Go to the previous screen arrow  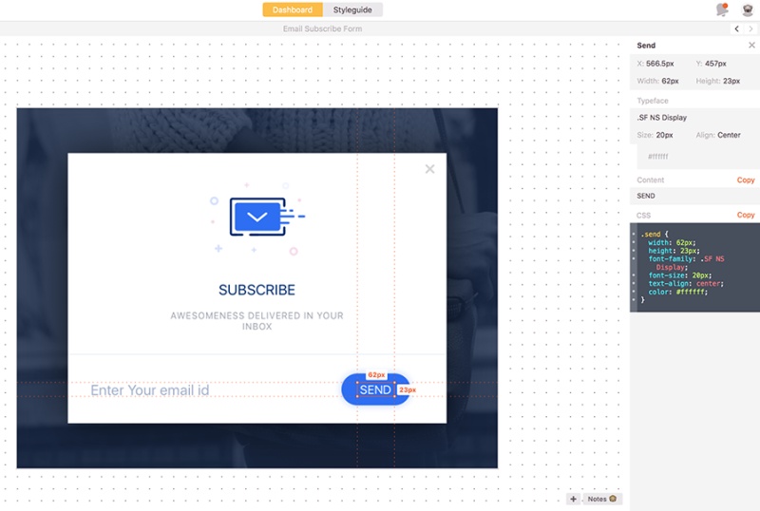tap(737, 28)
